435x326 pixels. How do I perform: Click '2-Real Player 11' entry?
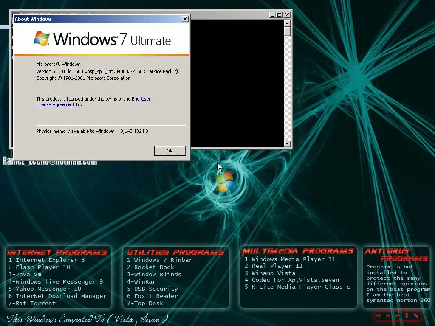coord(274,266)
